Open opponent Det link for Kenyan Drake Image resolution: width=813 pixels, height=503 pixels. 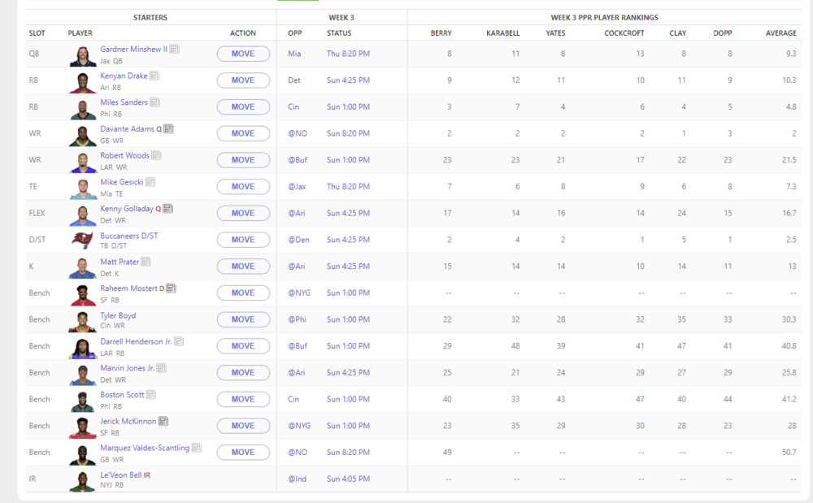click(294, 80)
